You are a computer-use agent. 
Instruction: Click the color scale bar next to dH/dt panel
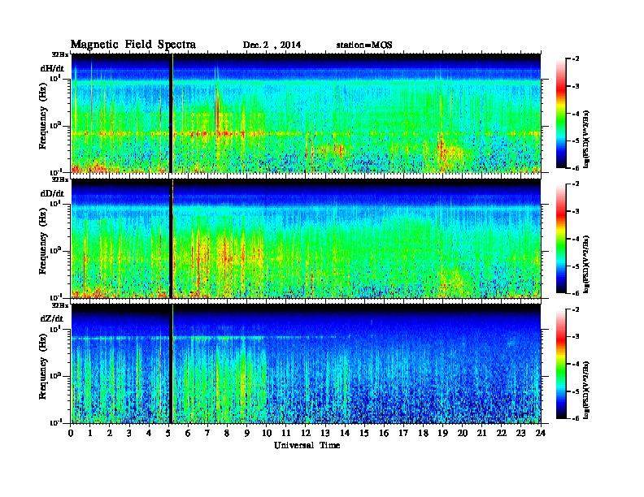click(x=561, y=113)
